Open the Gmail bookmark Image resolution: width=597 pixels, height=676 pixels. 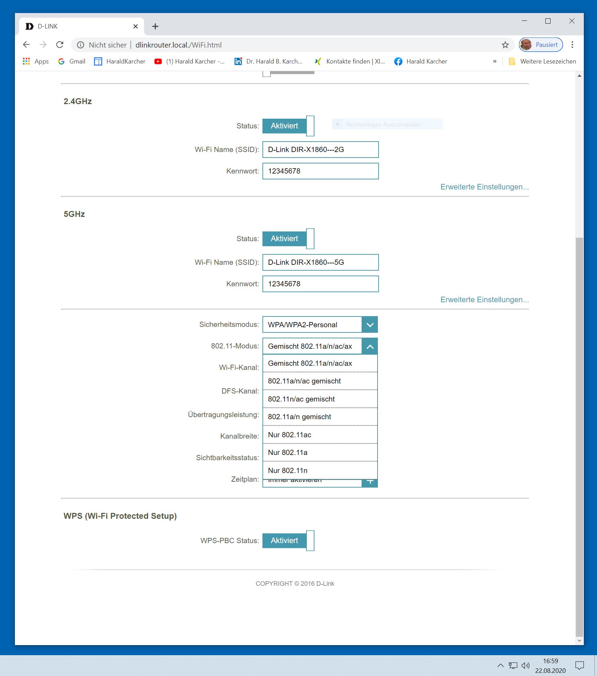pyautogui.click(x=72, y=61)
